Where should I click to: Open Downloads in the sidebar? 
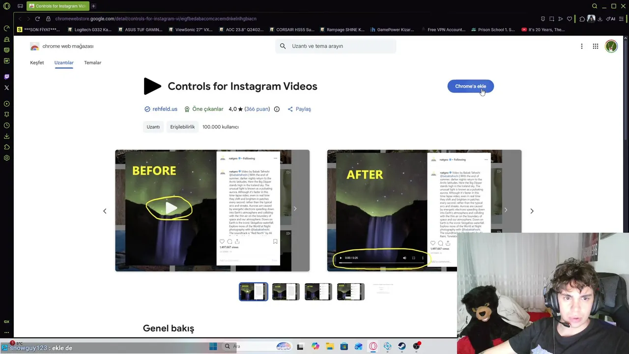[x=6, y=136]
